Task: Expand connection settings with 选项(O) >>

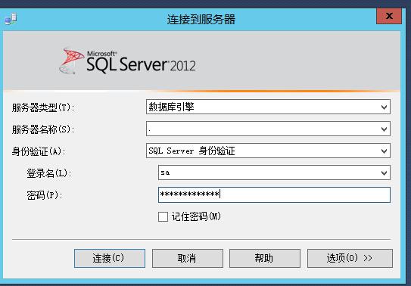Action: (x=350, y=258)
